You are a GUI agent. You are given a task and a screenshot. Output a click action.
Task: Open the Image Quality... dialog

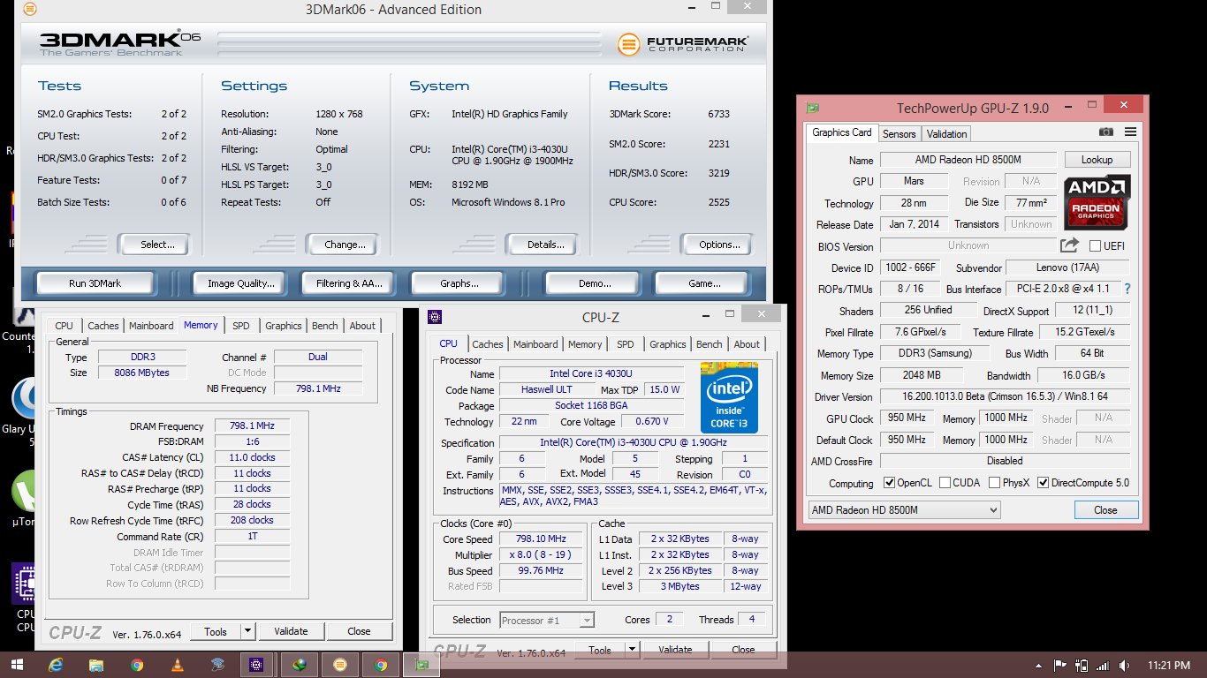241,283
